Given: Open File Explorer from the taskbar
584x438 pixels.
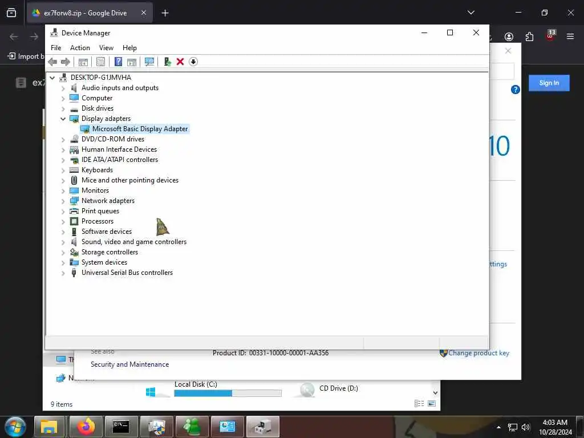Looking at the screenshot, I should click(49, 427).
